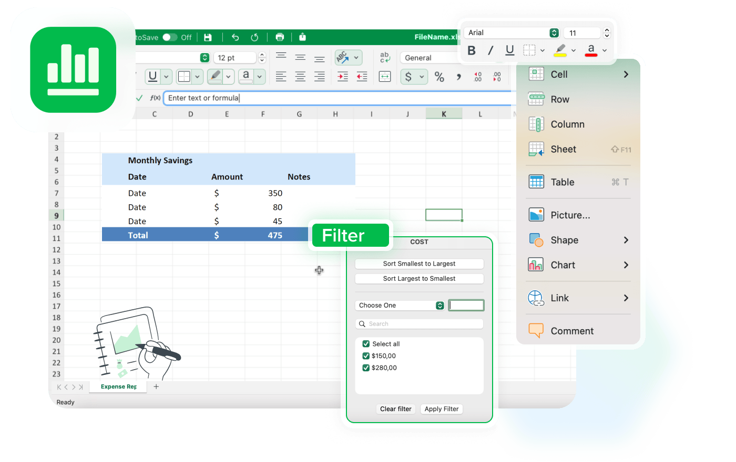Click the wrap text icon
This screenshot has height=462, width=736.
385,57
